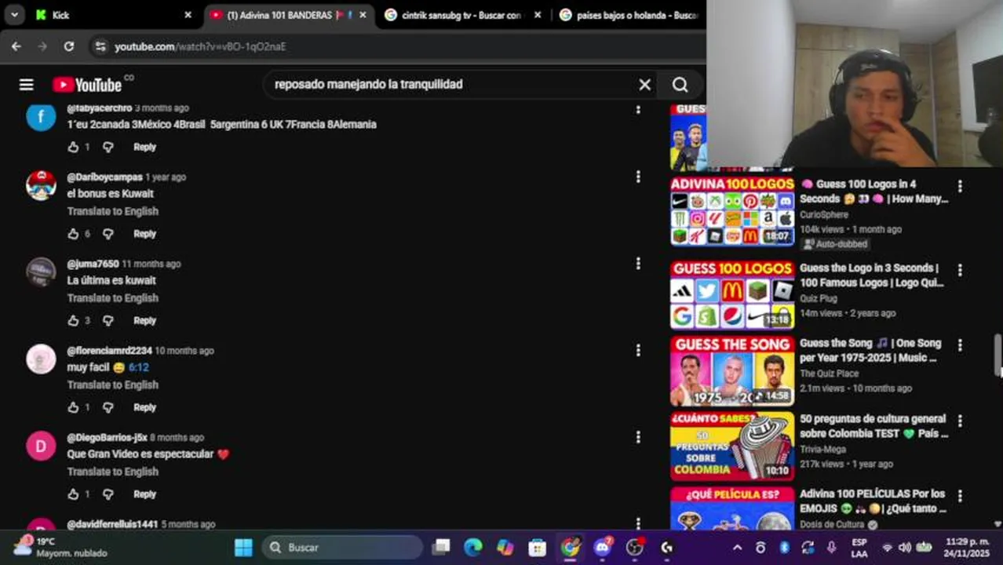
Task: Show hidden system tray icons chevron
Action: click(737, 548)
